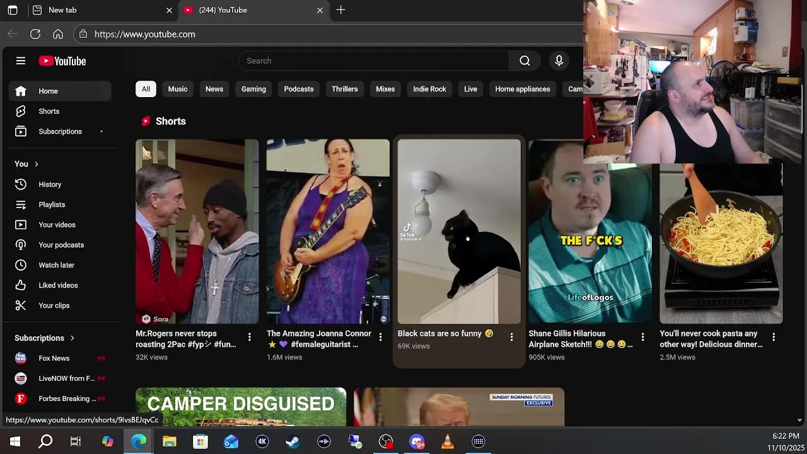View site information lock icon
Viewport: 807px width, 454px height.
(x=83, y=34)
